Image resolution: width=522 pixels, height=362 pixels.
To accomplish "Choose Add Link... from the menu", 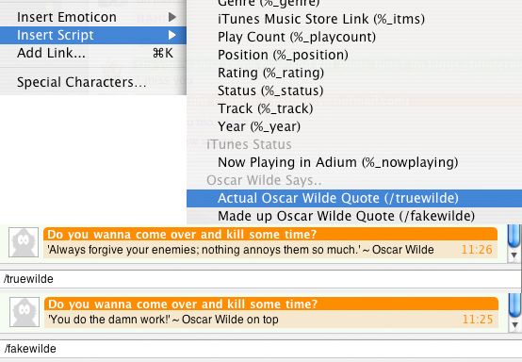I will [x=93, y=53].
